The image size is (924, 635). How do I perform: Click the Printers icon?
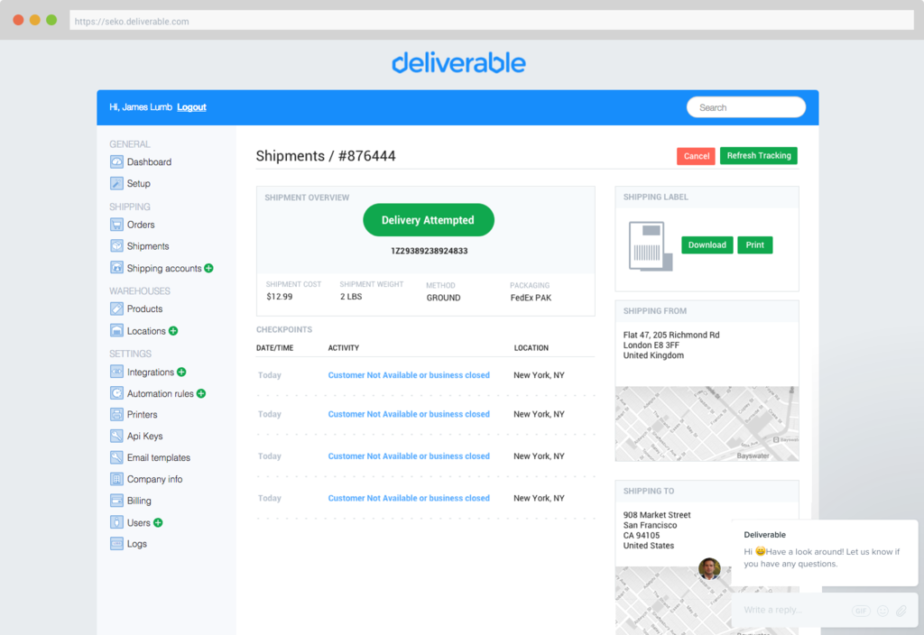coord(116,414)
